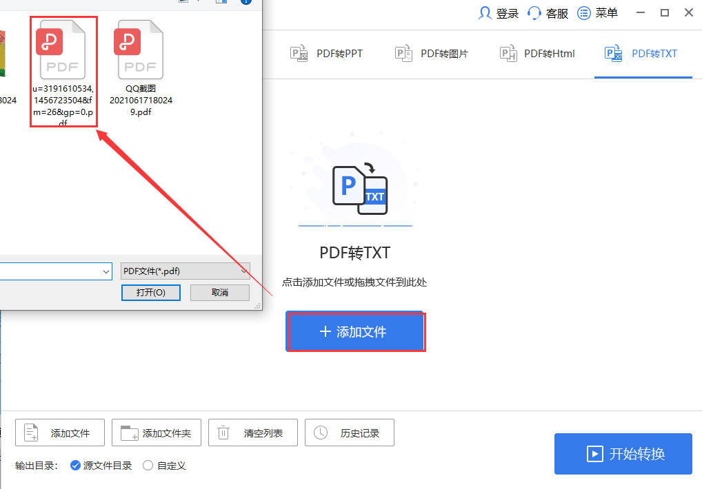Click the page icon on bottom 添加文件
Image resolution: width=702 pixels, height=489 pixels.
(x=30, y=433)
